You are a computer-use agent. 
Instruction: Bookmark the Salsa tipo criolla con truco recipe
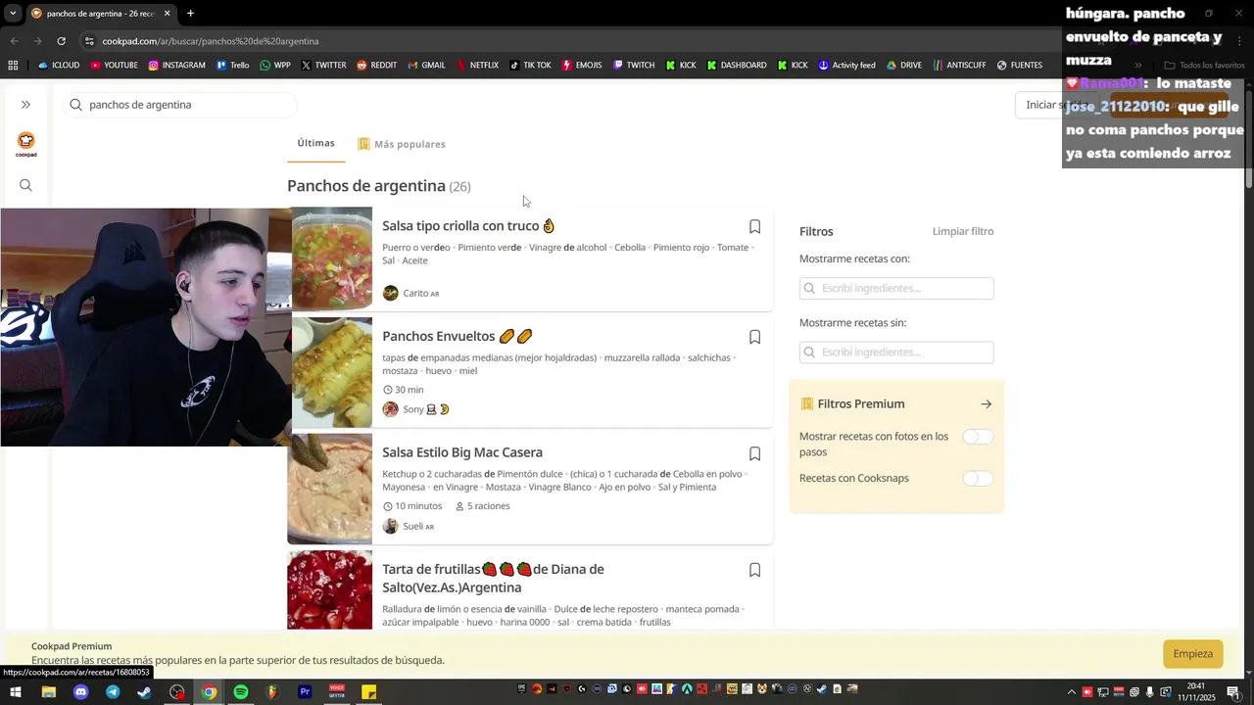[754, 226]
